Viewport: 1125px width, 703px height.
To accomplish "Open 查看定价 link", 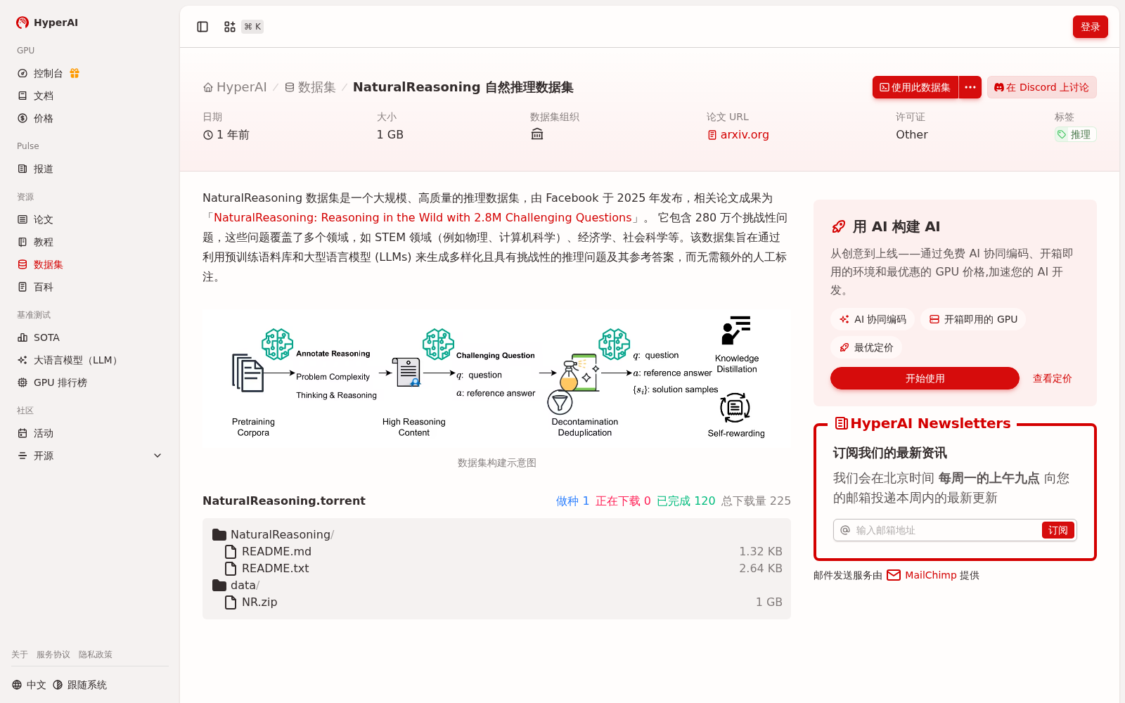I will coord(1052,378).
